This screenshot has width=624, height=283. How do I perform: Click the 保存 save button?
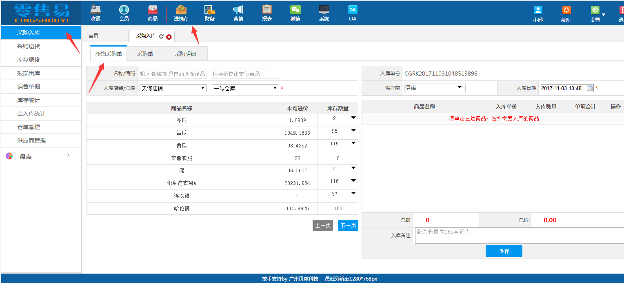pyautogui.click(x=504, y=251)
